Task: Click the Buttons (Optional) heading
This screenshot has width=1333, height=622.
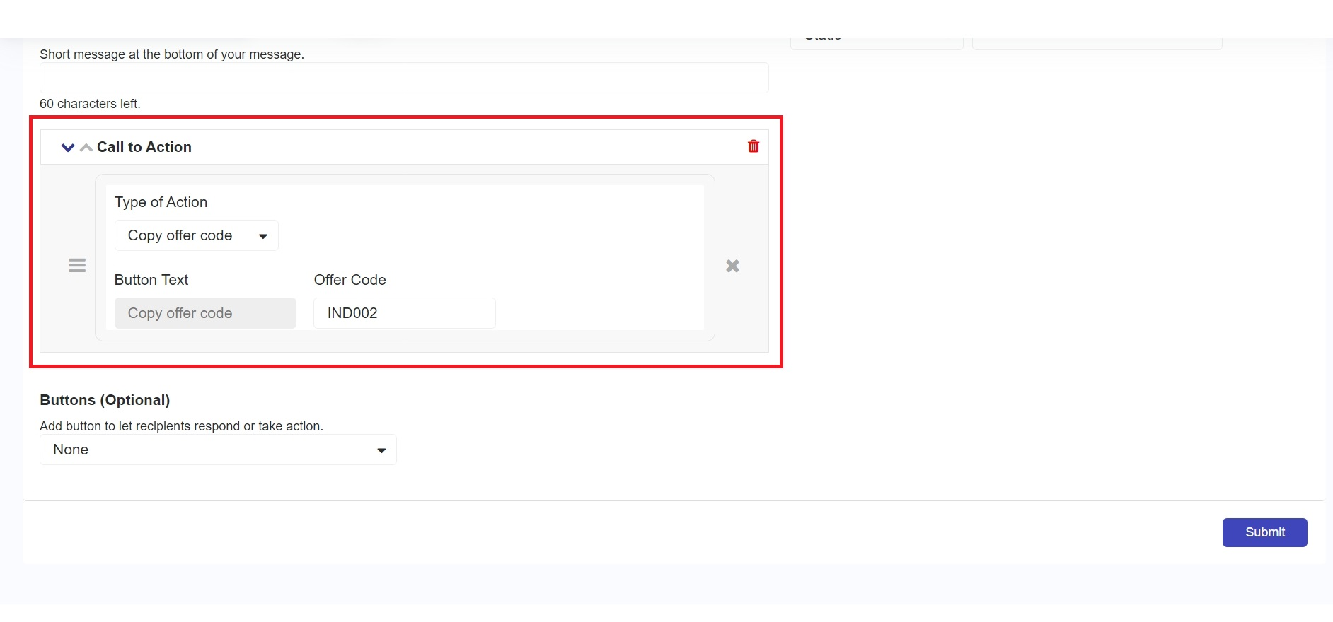Action: pos(105,400)
